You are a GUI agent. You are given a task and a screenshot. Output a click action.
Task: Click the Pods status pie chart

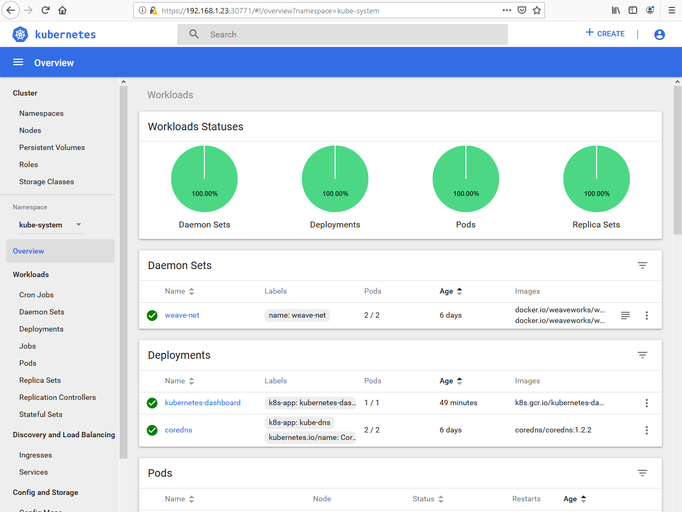(x=466, y=179)
